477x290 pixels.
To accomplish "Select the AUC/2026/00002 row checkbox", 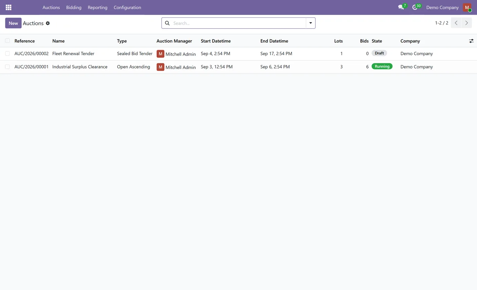I will pyautogui.click(x=7, y=54).
